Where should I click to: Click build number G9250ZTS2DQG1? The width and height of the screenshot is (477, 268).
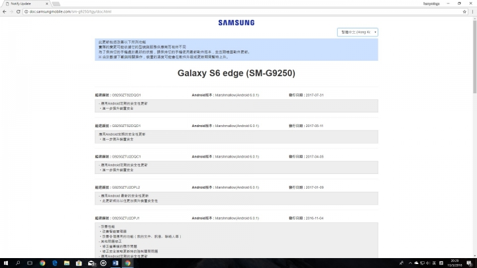pos(127,95)
